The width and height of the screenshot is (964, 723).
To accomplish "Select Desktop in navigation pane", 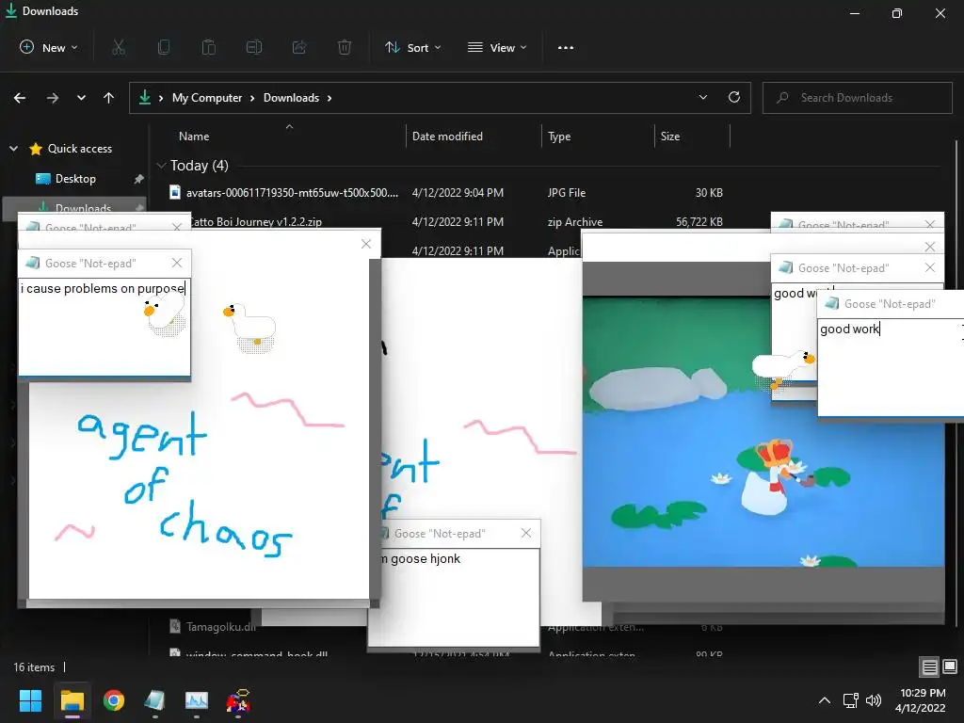I will (75, 179).
